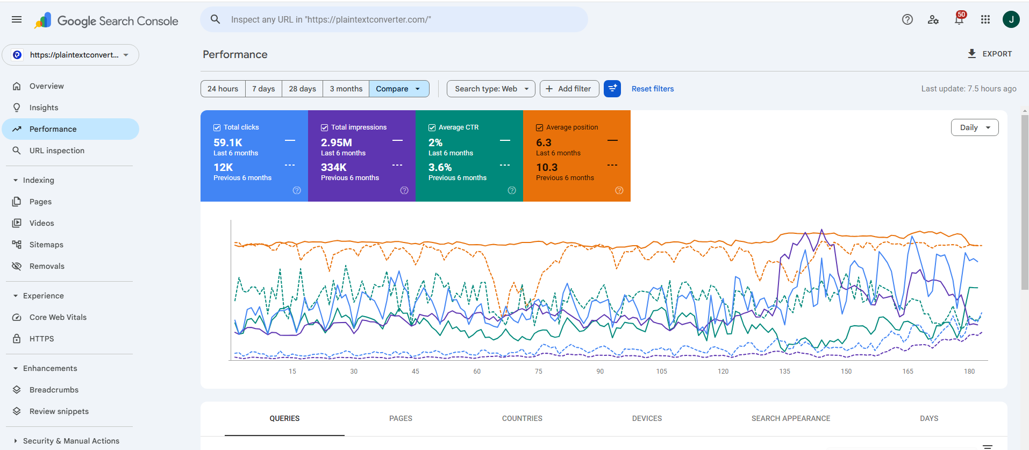Open Insights in the sidebar
Viewport: 1029px width, 450px height.
click(70, 108)
